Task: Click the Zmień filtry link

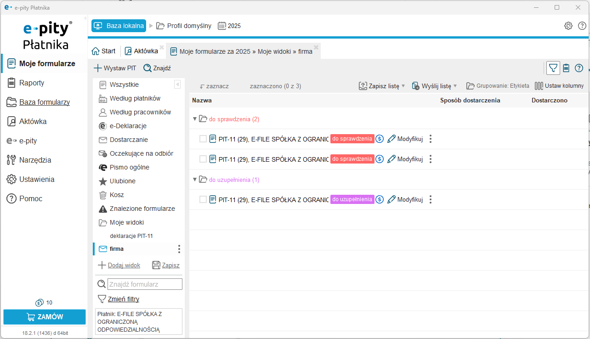Action: pyautogui.click(x=123, y=299)
